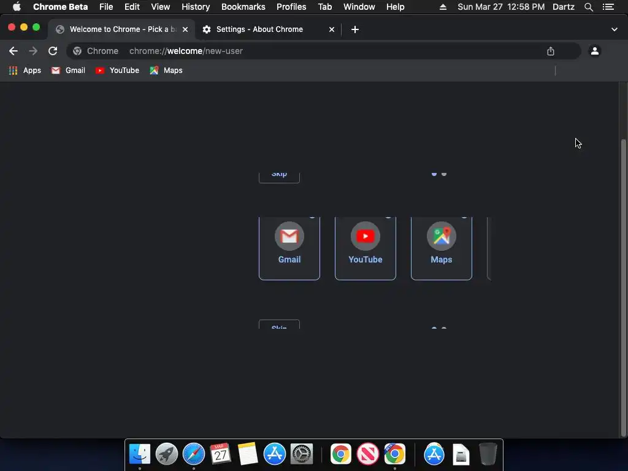Open Calendar from the Dock

click(221, 454)
